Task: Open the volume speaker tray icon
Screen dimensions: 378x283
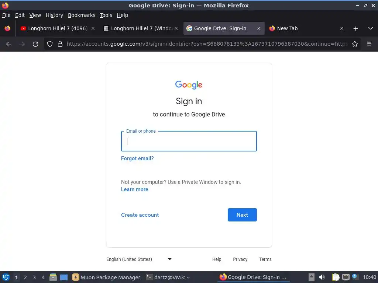Action: 322,277
